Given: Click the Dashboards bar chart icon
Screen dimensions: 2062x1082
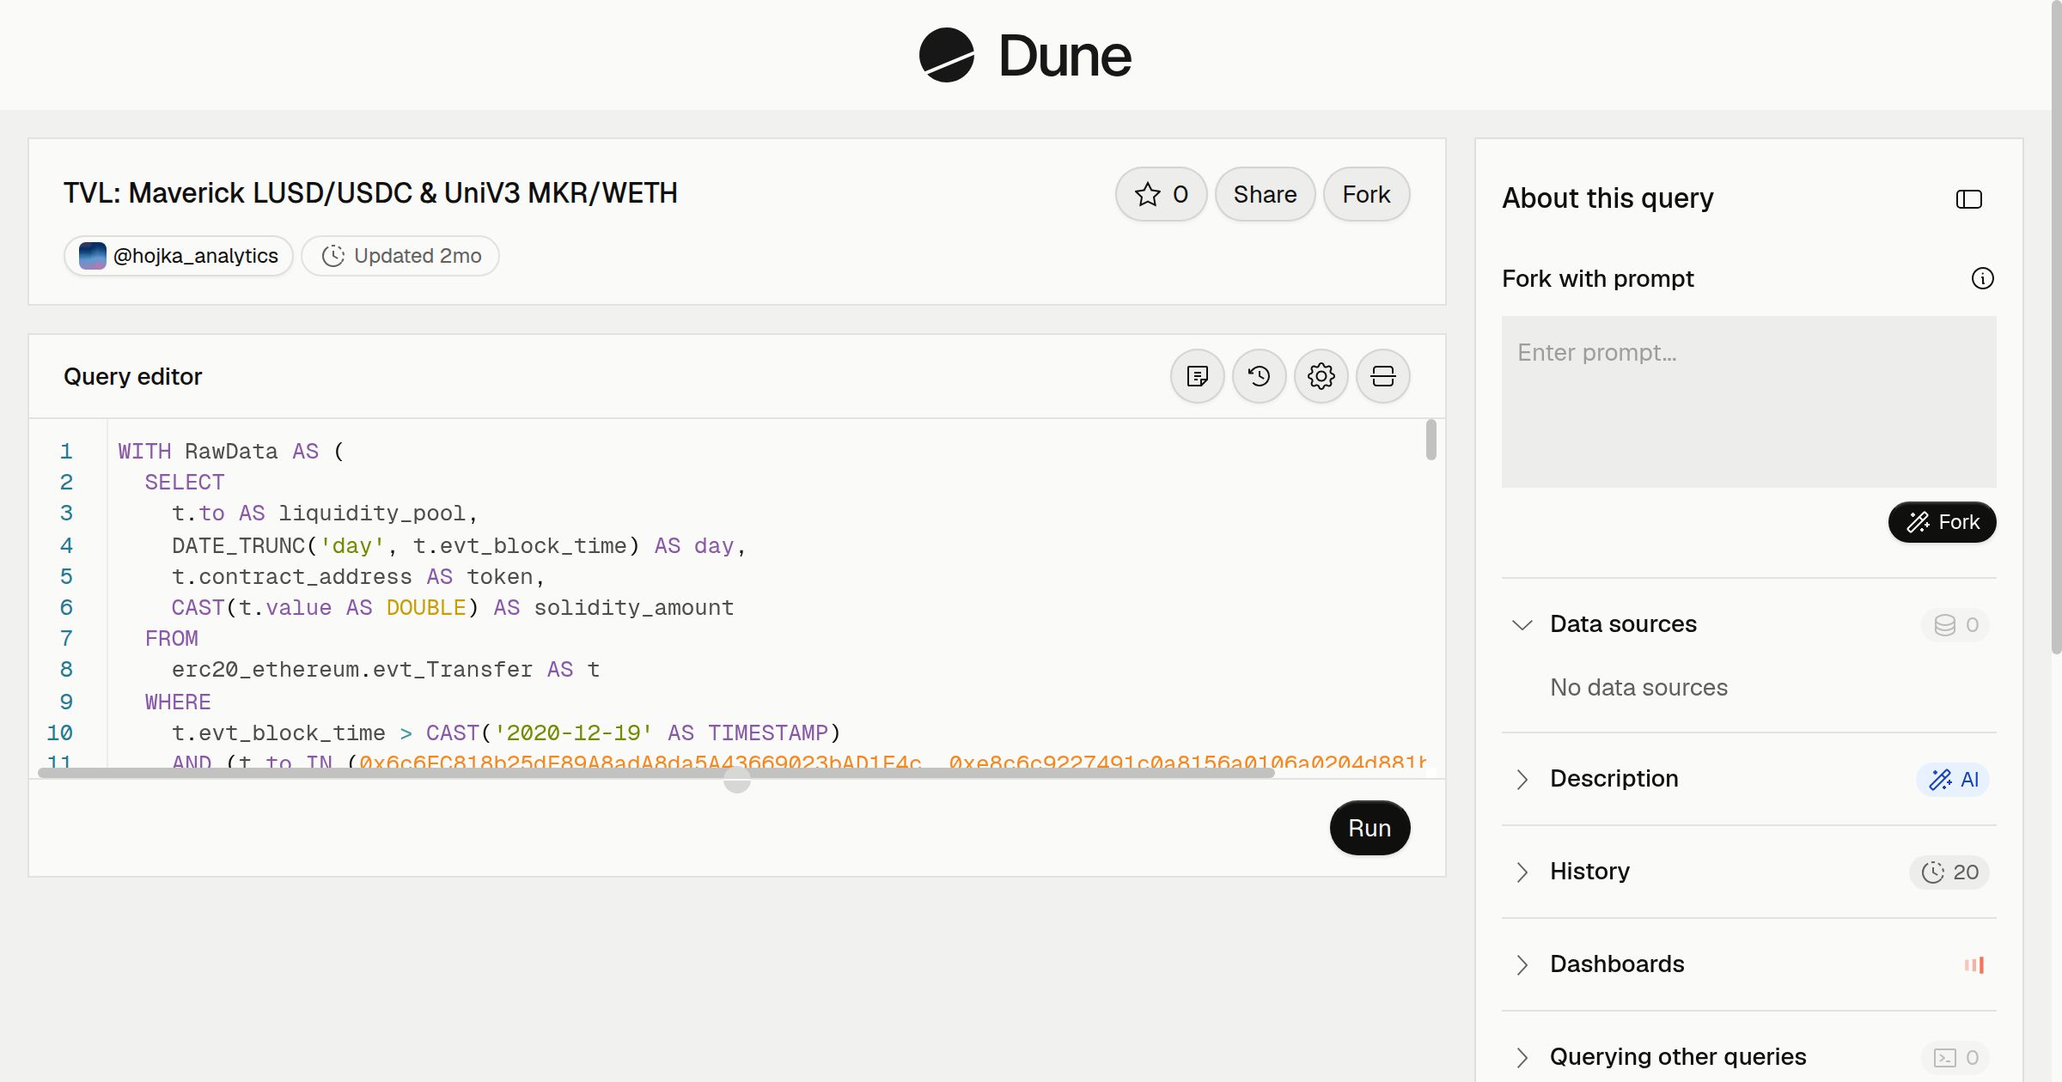Looking at the screenshot, I should [1974, 965].
